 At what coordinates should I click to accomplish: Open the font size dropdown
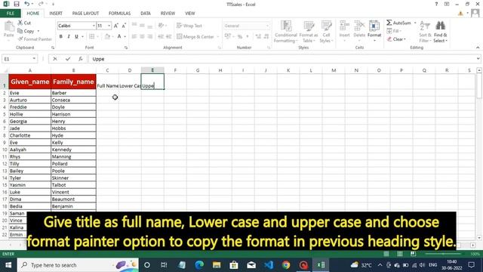pos(109,26)
